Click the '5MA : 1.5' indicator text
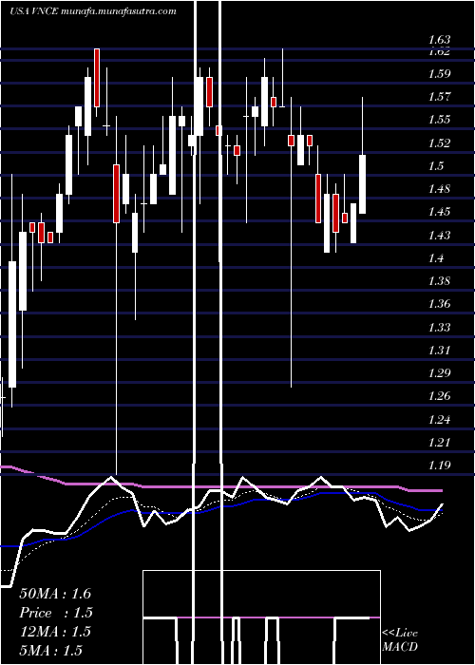Image resolution: width=475 pixels, height=665 pixels. point(50,650)
